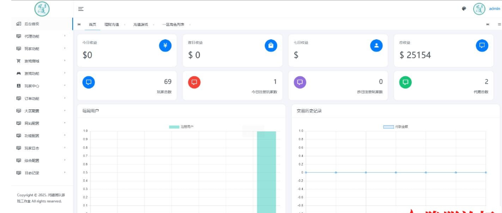The image size is (502, 213).
Task: Click the blue chat icon on the 玩家总数 card
Action: [89, 82]
